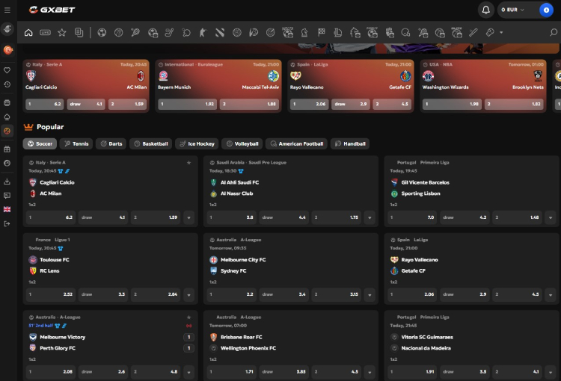Expand more markets for Brisbane Roar match
This screenshot has width=561, height=381.
370,372
